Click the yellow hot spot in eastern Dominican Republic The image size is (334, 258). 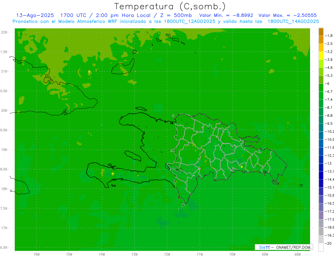pos(242,167)
